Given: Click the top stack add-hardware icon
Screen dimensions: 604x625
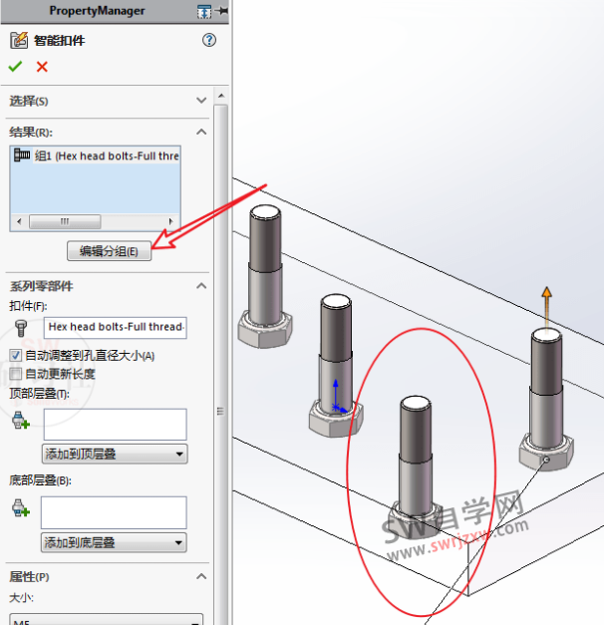Looking at the screenshot, I should click(21, 421).
